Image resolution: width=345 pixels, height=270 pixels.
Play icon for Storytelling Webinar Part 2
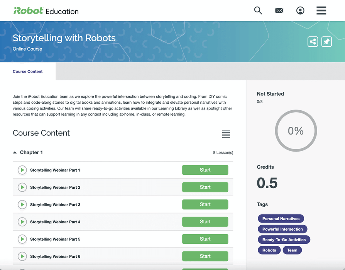22,187
